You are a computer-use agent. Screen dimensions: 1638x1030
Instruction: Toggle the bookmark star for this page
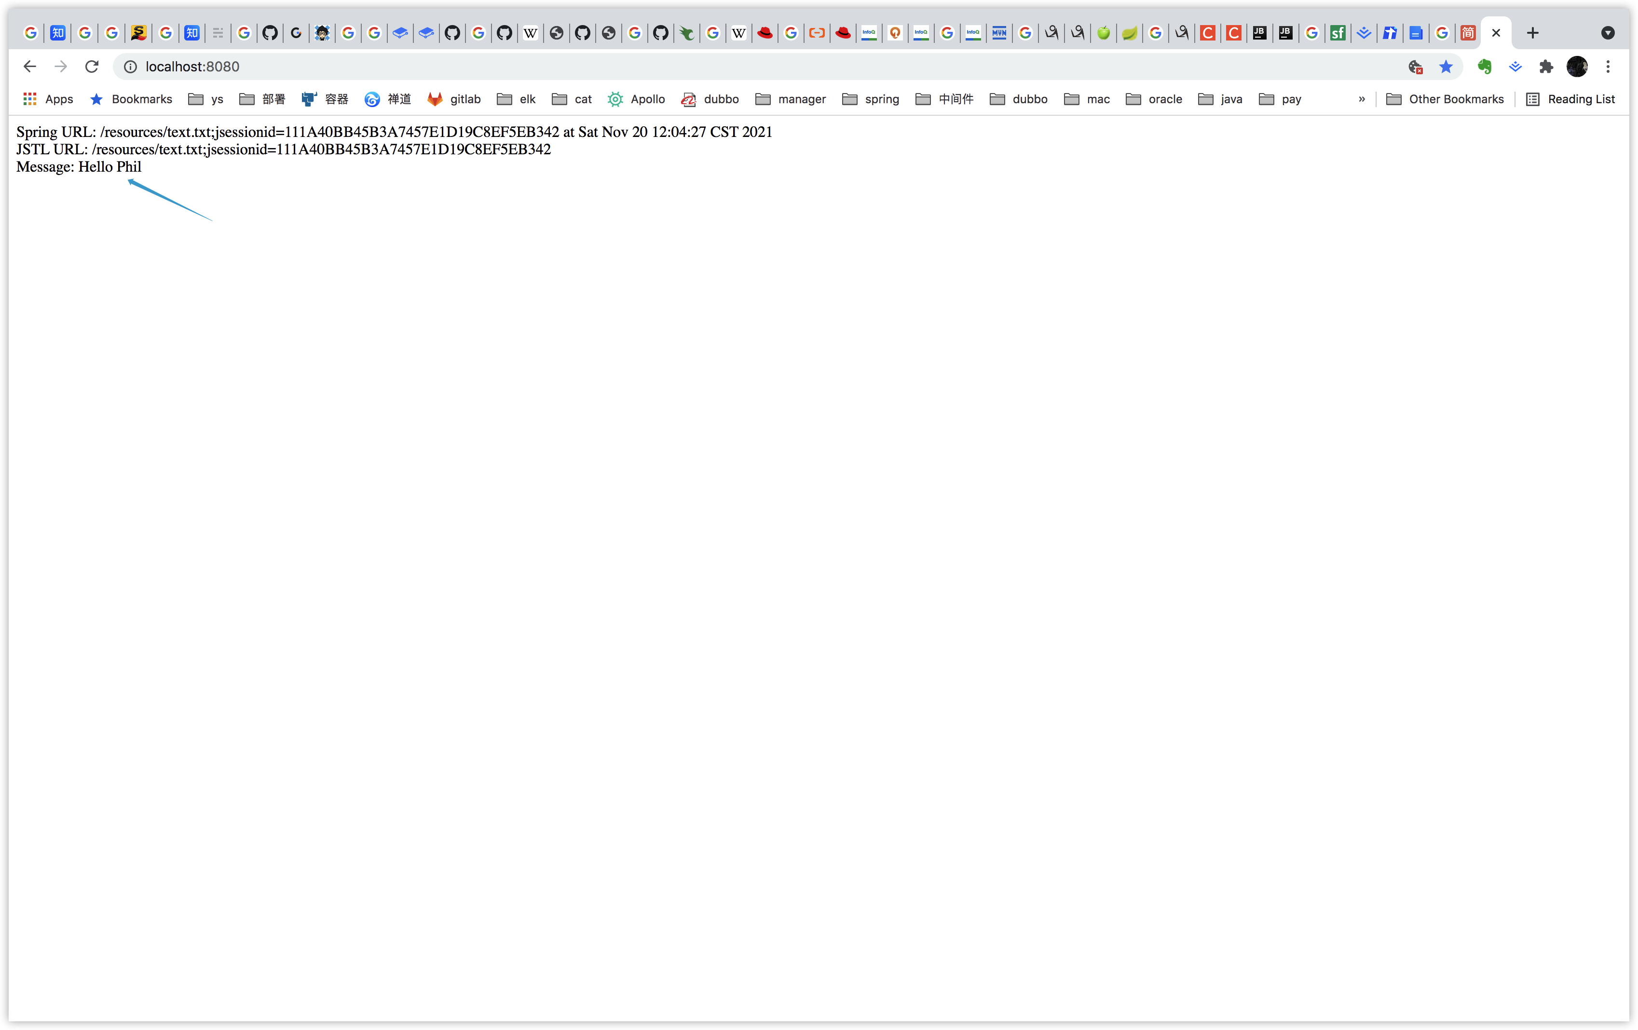[1446, 67]
